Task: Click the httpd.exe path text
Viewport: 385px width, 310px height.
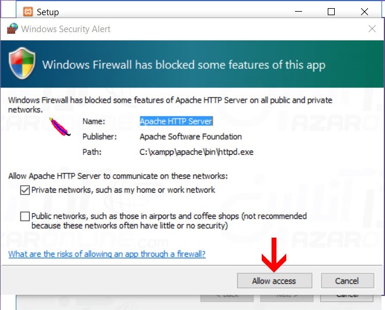Action: [196, 152]
